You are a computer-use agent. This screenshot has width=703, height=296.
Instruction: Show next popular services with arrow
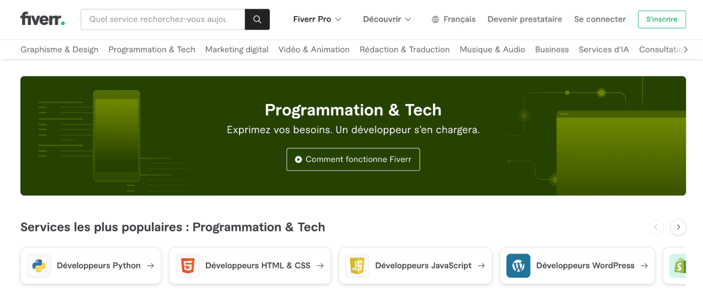(678, 227)
